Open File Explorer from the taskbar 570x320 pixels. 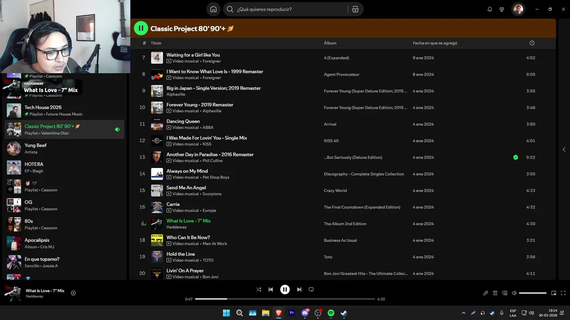(x=265, y=313)
